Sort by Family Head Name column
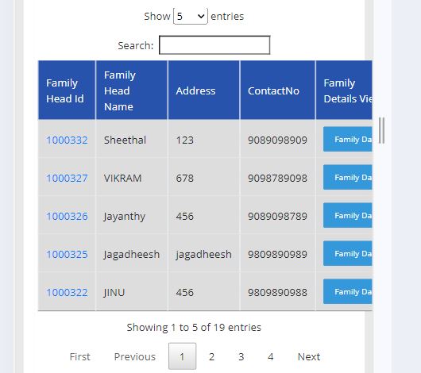Viewport: 421px width, 373px height. [132, 90]
